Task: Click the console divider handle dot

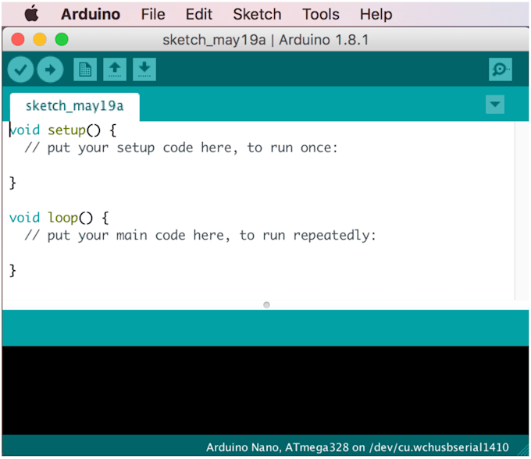Action: click(266, 304)
